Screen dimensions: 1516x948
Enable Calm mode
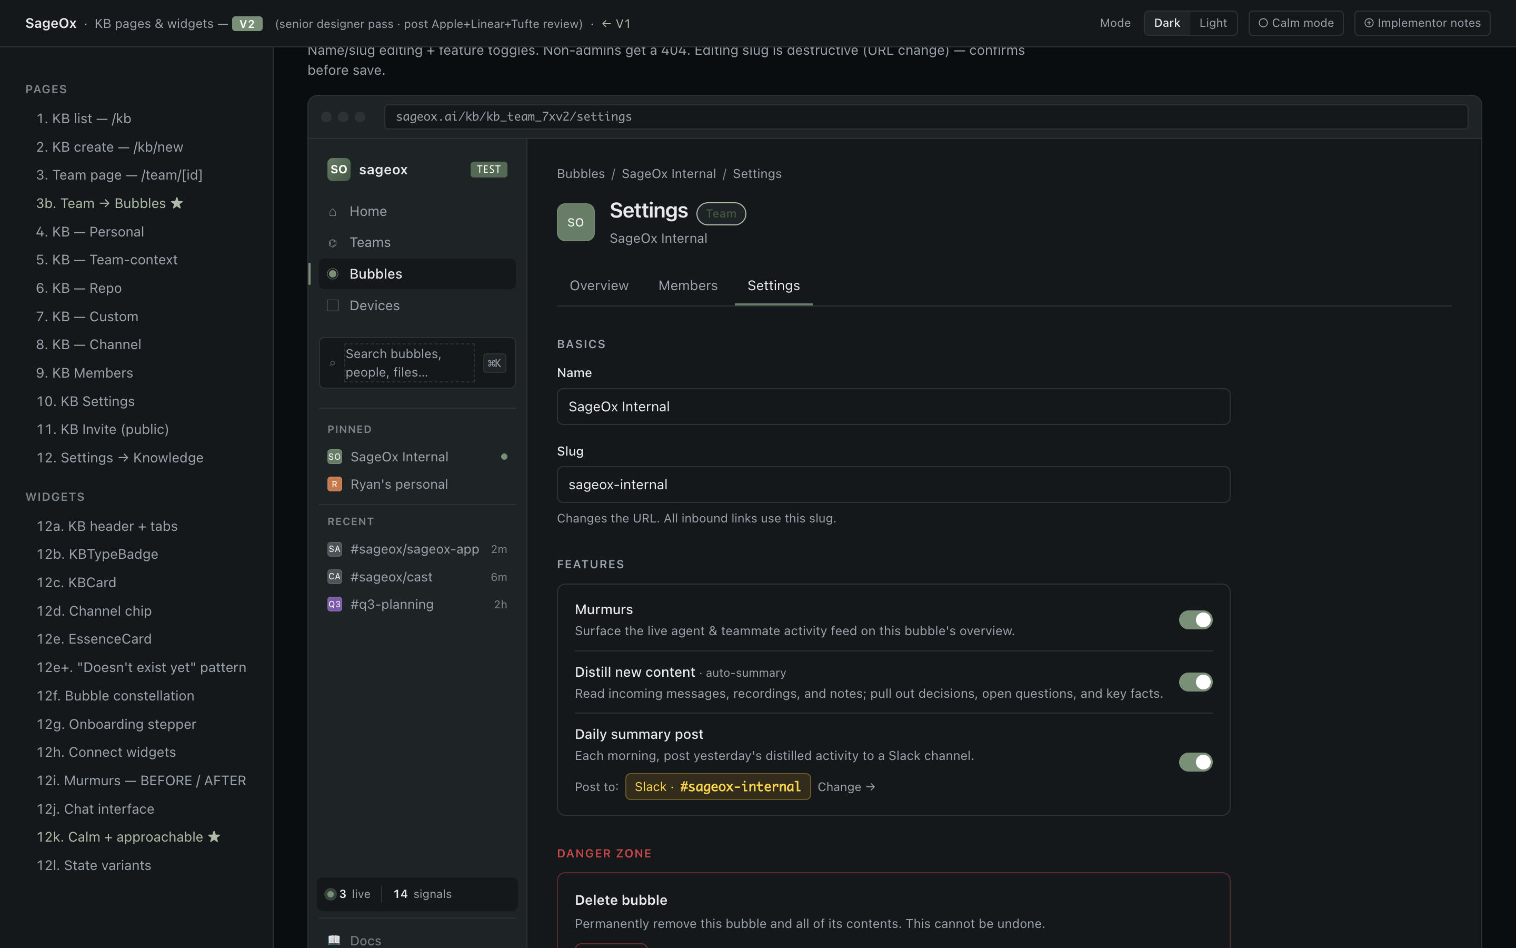1295,23
